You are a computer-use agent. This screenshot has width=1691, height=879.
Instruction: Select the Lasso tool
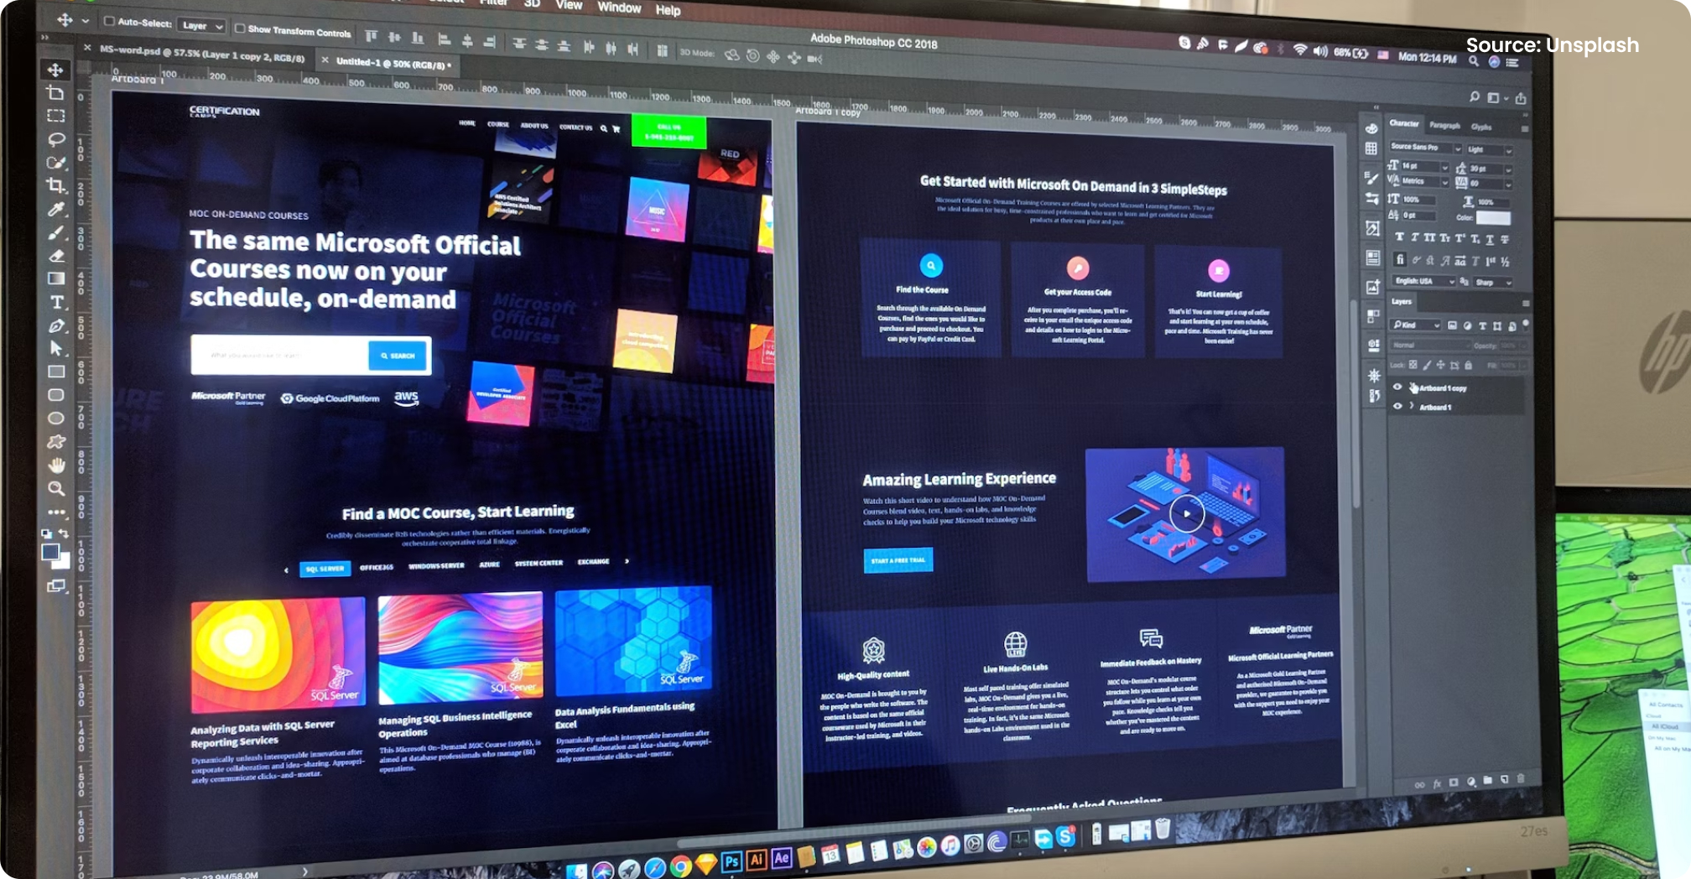tap(56, 138)
